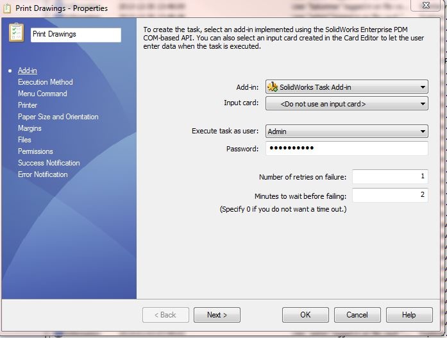447x338 pixels.
Task: Click the 'Add-in:' field label
Action: click(x=247, y=87)
